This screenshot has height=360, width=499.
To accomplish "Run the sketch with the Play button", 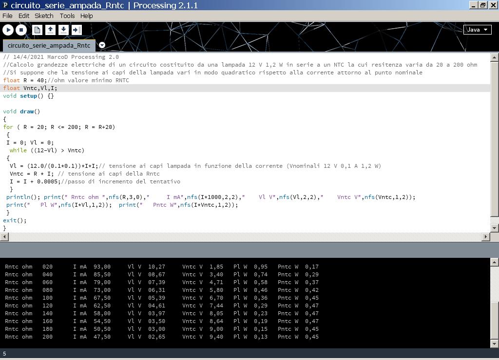I will (8, 30).
